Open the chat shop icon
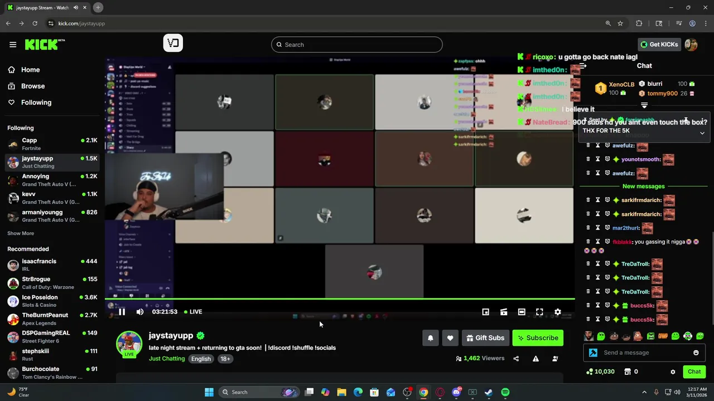This screenshot has height=401, width=714. [x=628, y=371]
